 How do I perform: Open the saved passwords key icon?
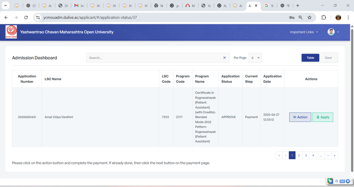[x=292, y=18]
